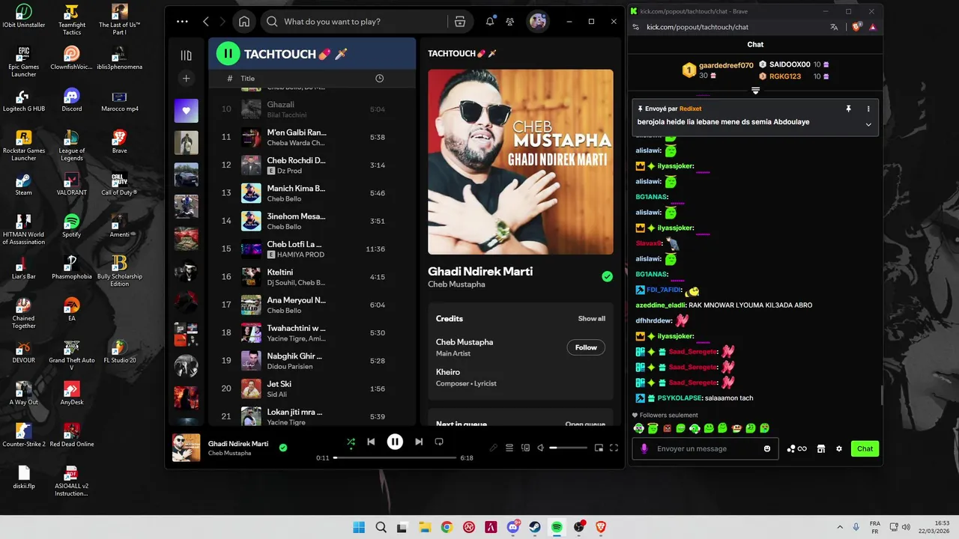Open Friend Activity icon

510,22
